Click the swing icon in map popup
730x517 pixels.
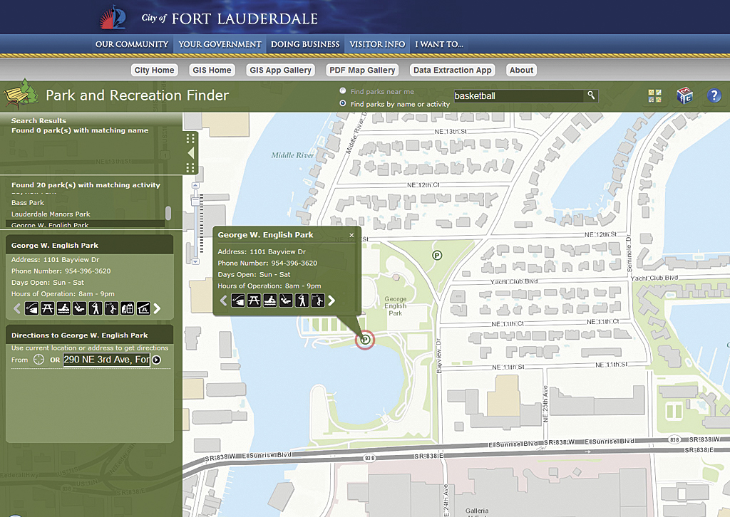(286, 301)
